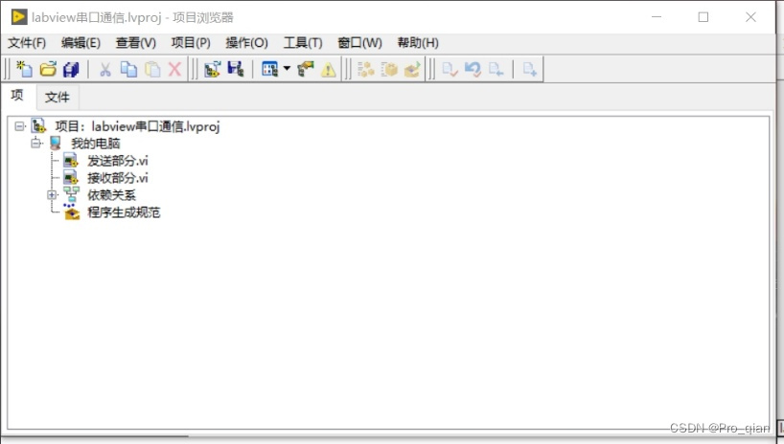Screen dimensions: 784x444
Task: Open the 操作(O) menu
Action: pyautogui.click(x=247, y=43)
